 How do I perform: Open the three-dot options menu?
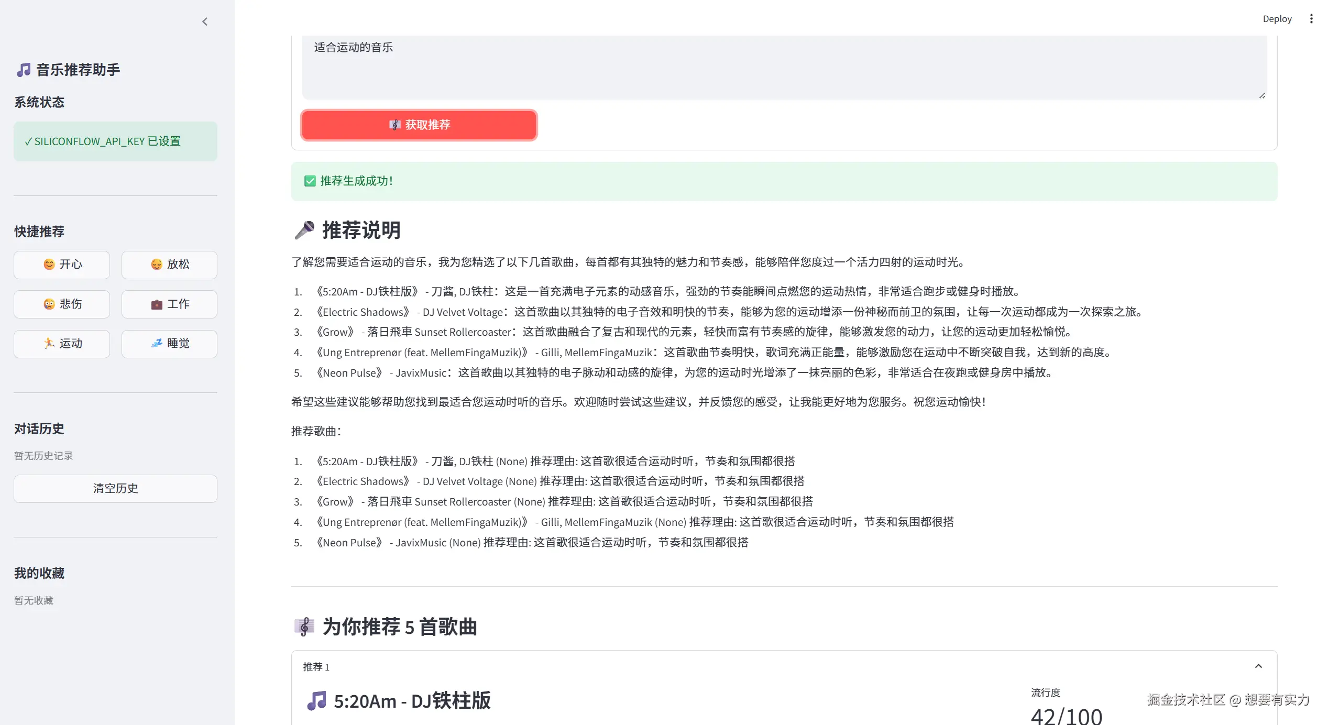[1311, 18]
